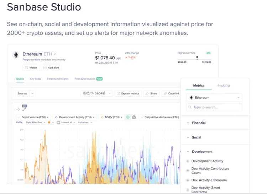Viewport: 267px width, 194px height.
Task: Add Dev. Activity Contributors Count metric
Action: (188, 171)
